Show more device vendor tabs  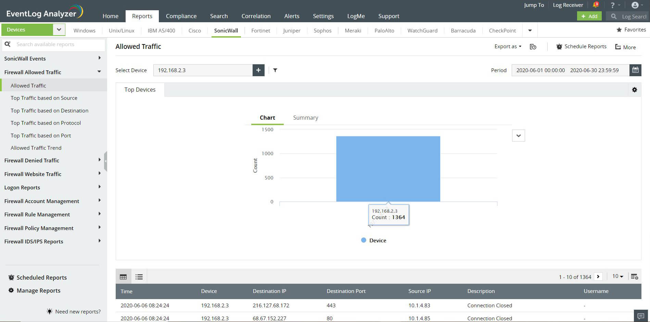click(530, 30)
